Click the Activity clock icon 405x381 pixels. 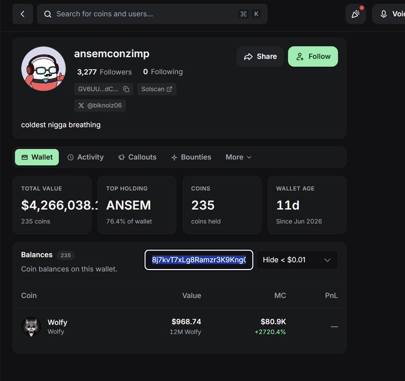[70, 157]
